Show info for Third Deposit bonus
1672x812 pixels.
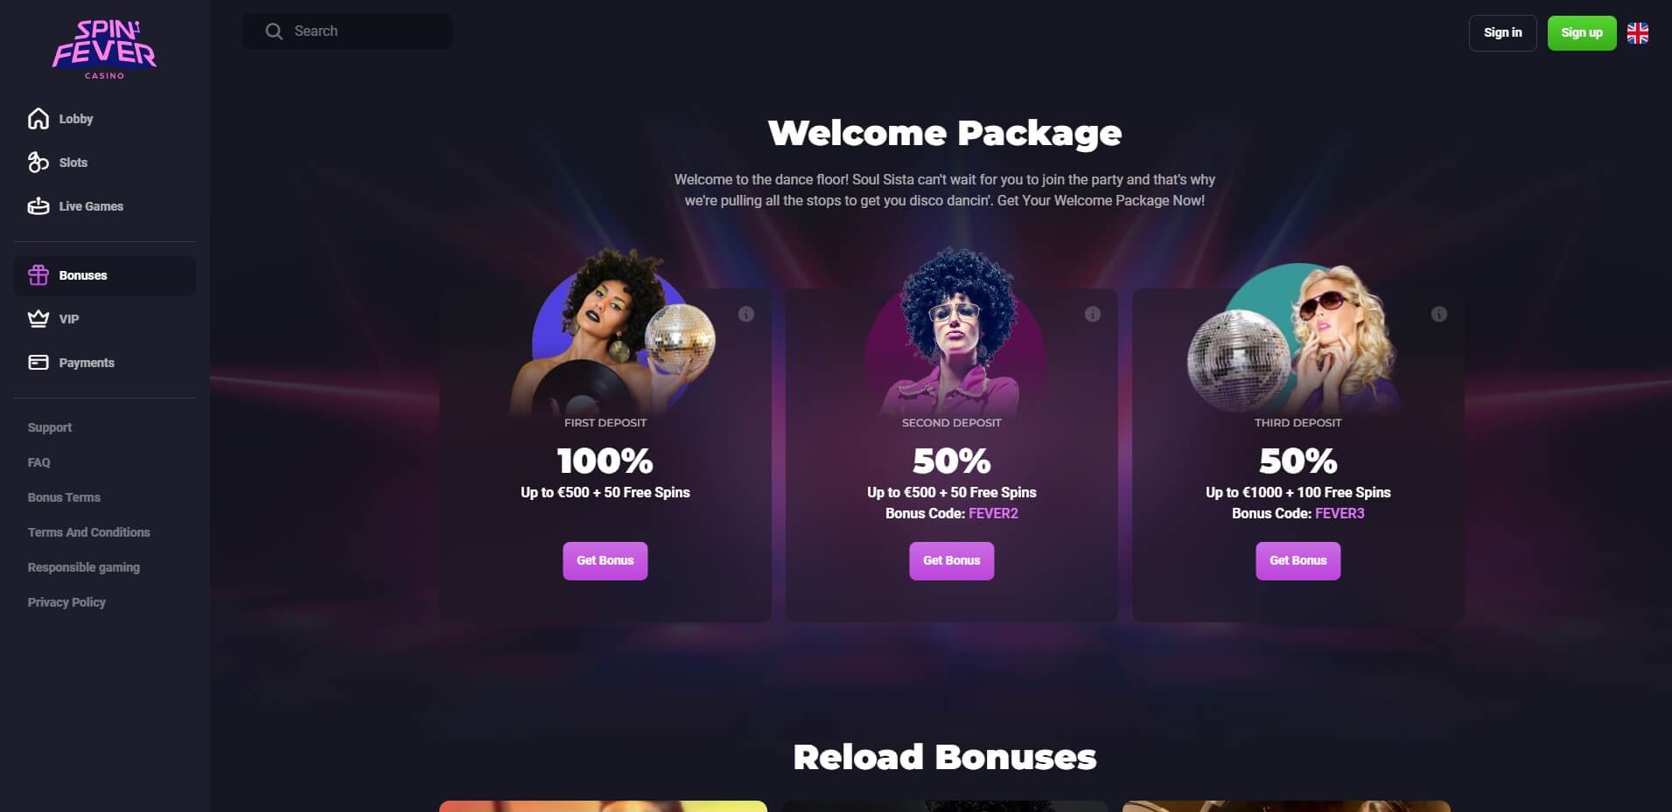pyautogui.click(x=1439, y=314)
